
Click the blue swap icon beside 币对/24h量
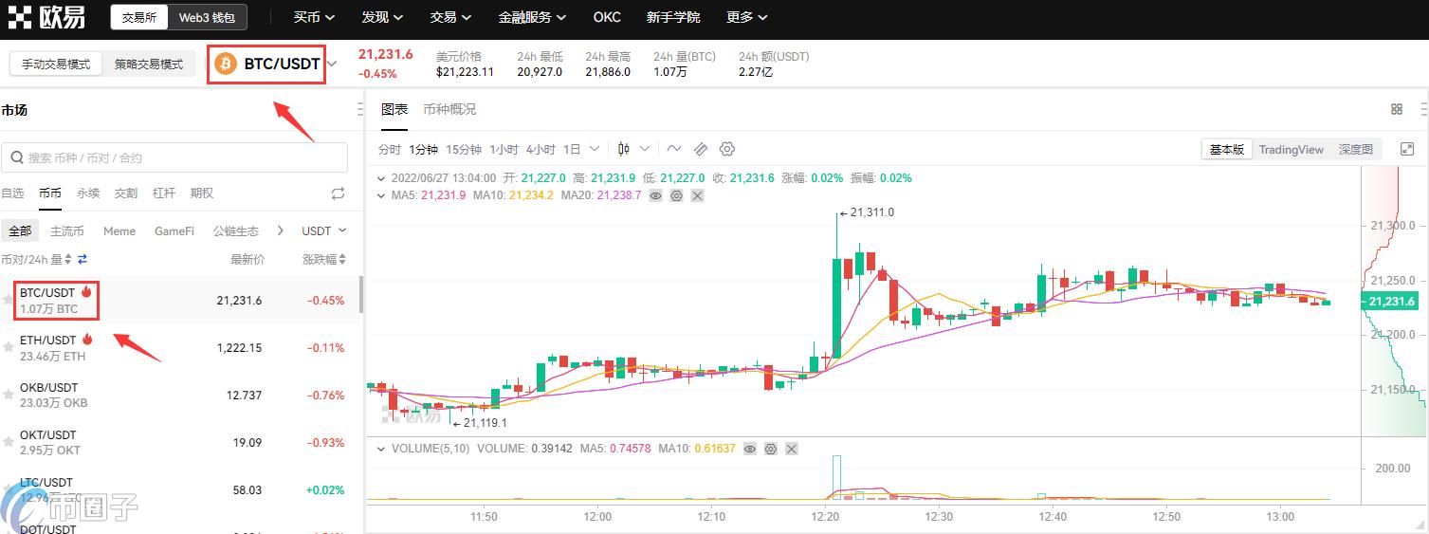point(82,259)
